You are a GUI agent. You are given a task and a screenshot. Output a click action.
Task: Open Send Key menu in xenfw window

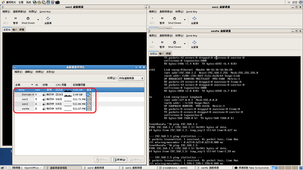pyautogui.click(x=192, y=36)
